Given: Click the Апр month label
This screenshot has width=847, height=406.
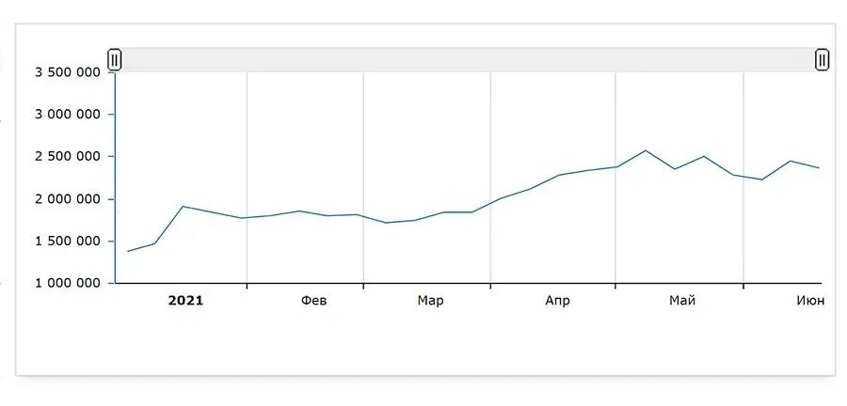Looking at the screenshot, I should [557, 301].
